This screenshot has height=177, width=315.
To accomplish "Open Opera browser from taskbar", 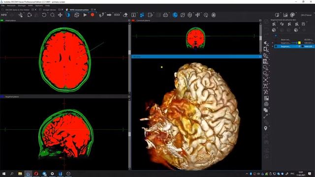I will [36, 174].
